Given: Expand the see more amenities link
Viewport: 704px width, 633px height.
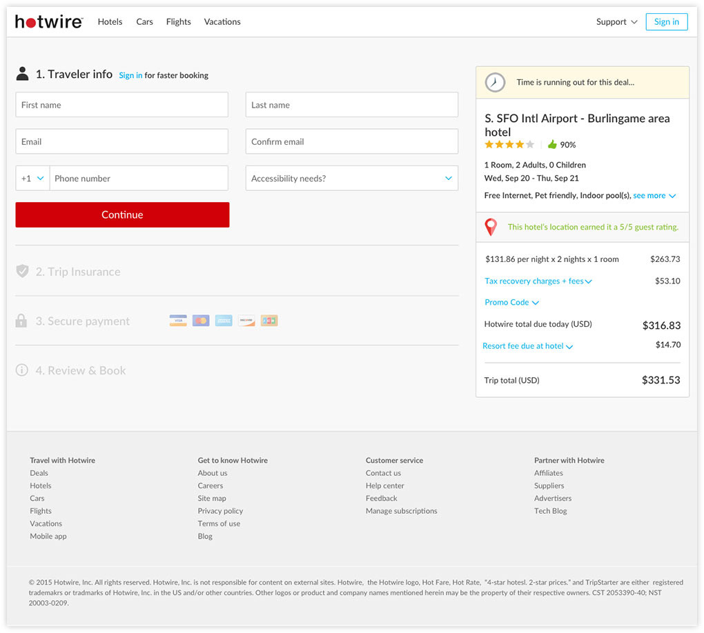Looking at the screenshot, I should point(654,196).
